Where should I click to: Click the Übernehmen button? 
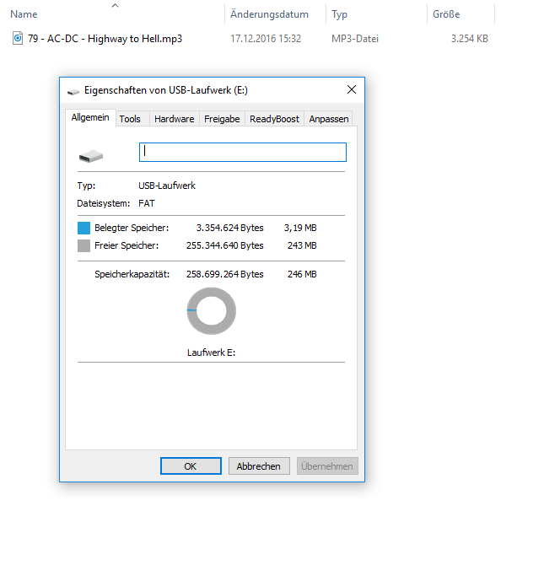[x=327, y=466]
